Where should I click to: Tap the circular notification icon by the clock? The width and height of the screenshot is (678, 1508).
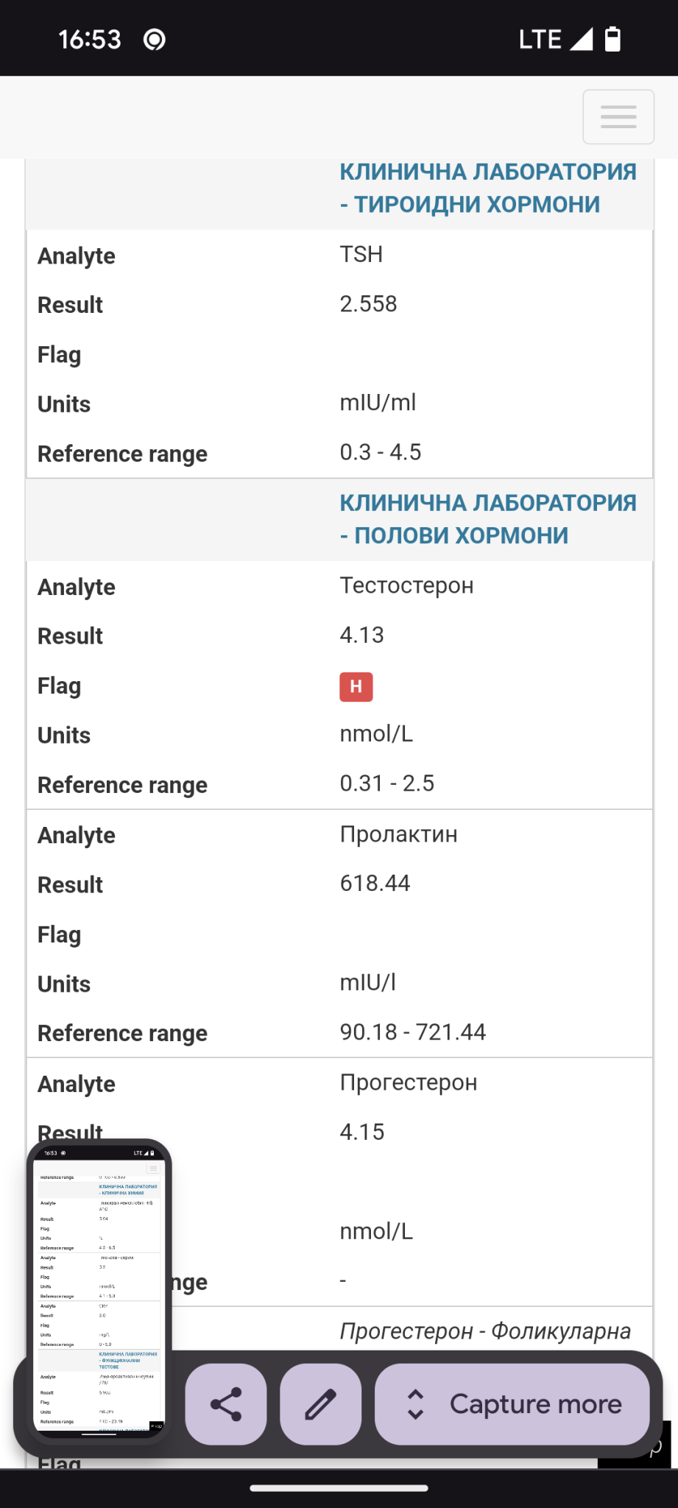[x=154, y=39]
